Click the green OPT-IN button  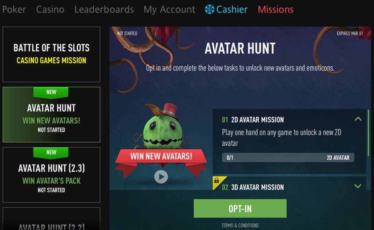pyautogui.click(x=240, y=208)
